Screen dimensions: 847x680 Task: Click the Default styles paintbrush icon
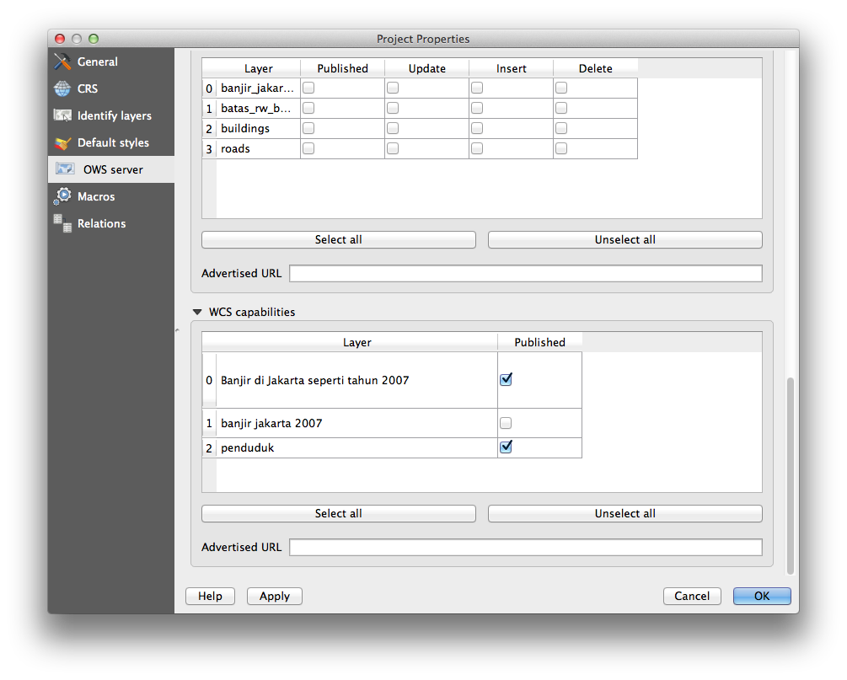(x=62, y=142)
